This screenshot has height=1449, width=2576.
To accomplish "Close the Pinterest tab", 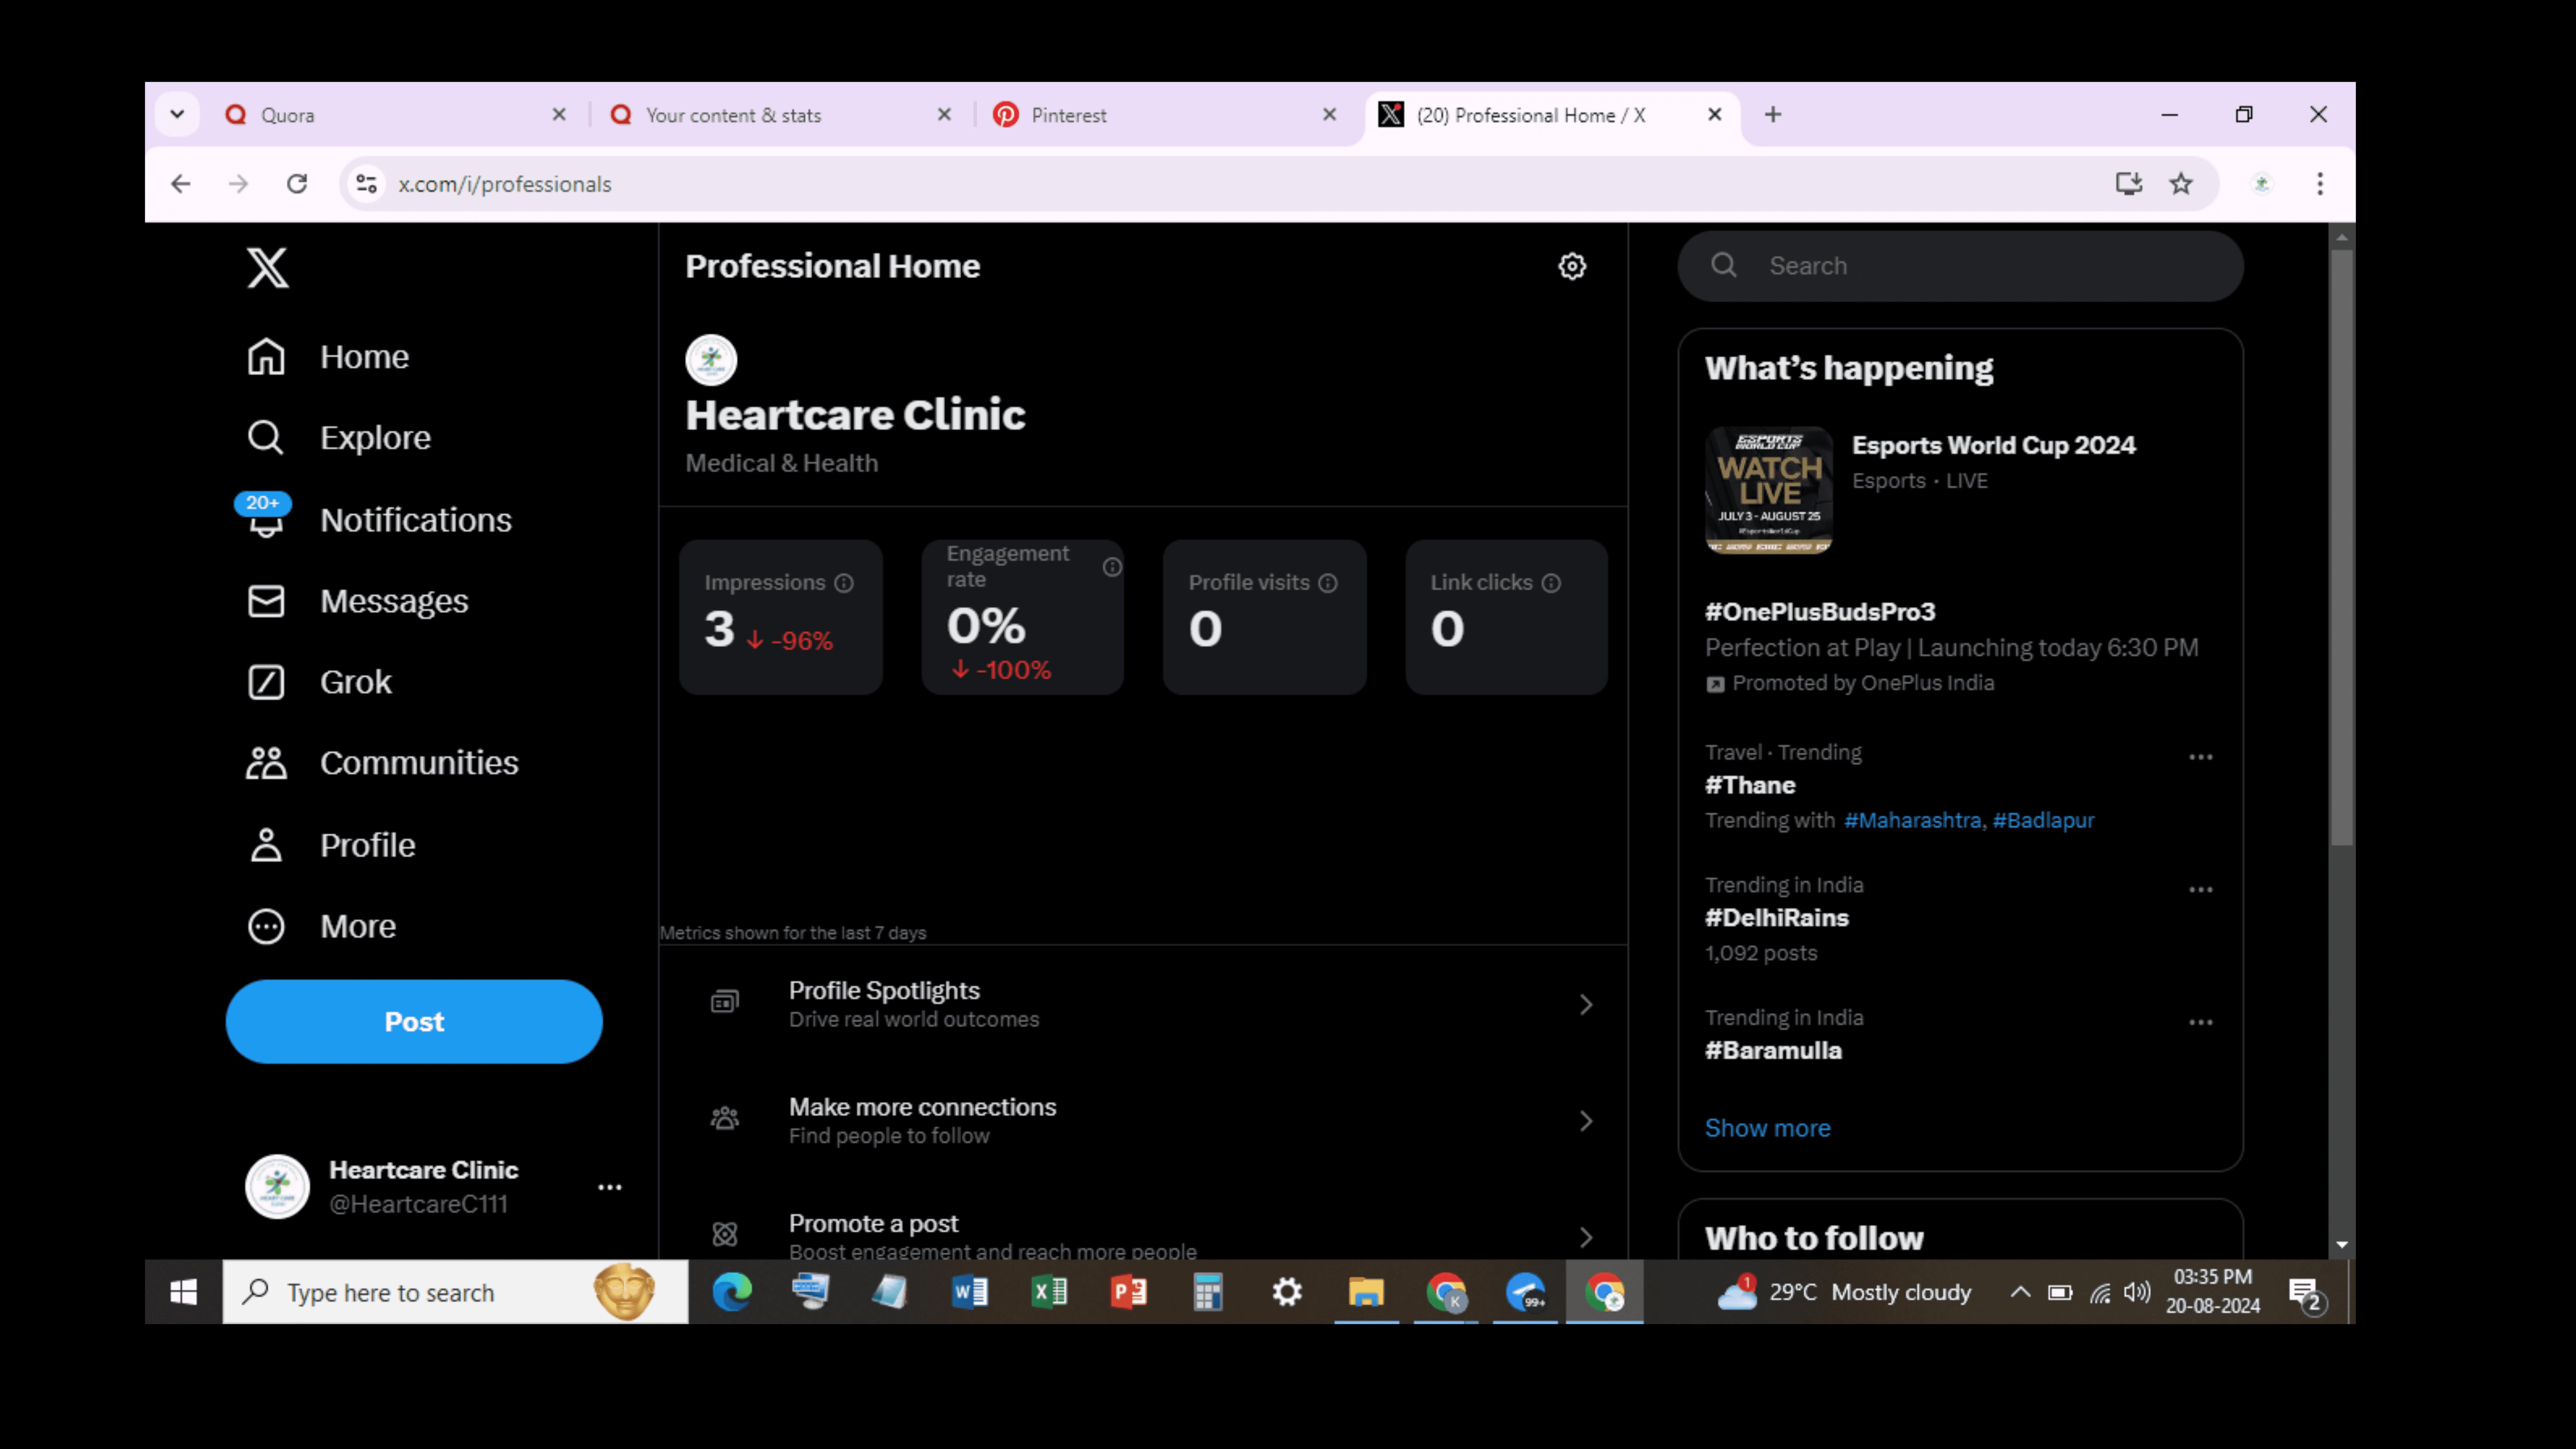I will [1329, 115].
